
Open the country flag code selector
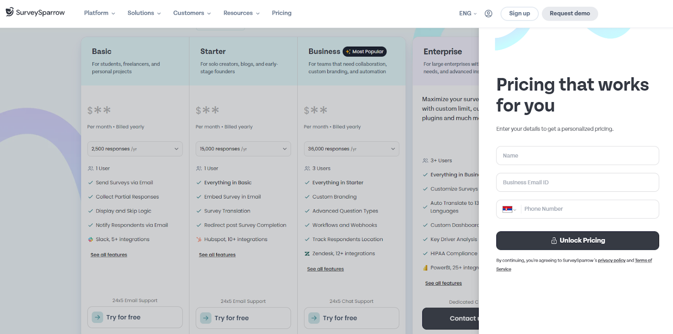509,209
